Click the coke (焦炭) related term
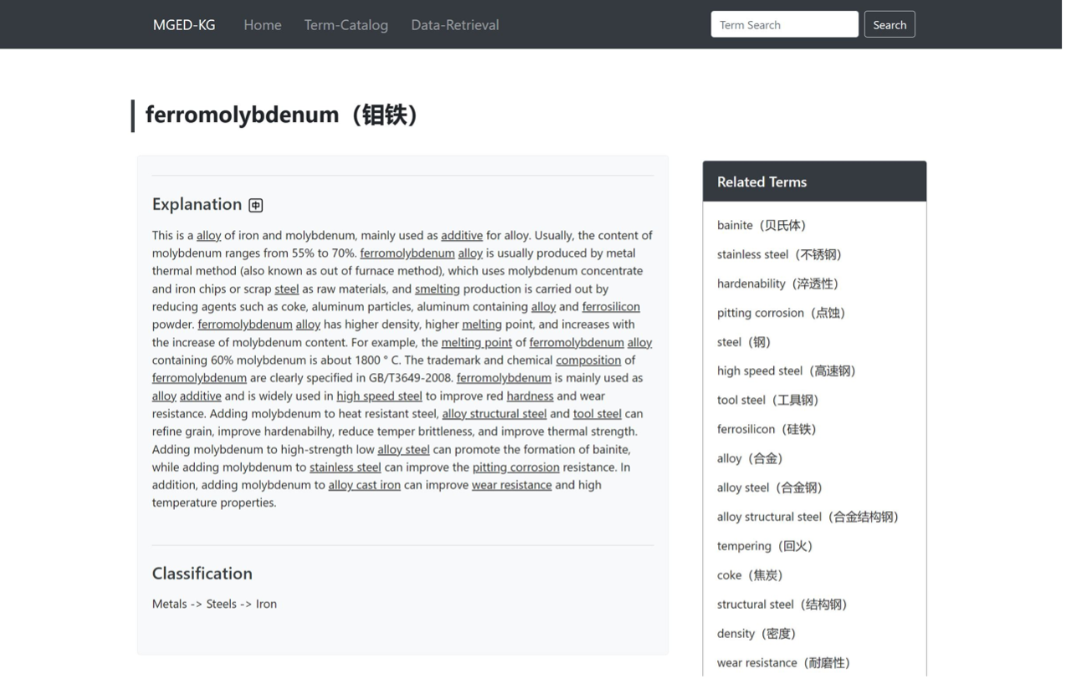Image resolution: width=1066 pixels, height=679 pixels. pyautogui.click(x=749, y=575)
